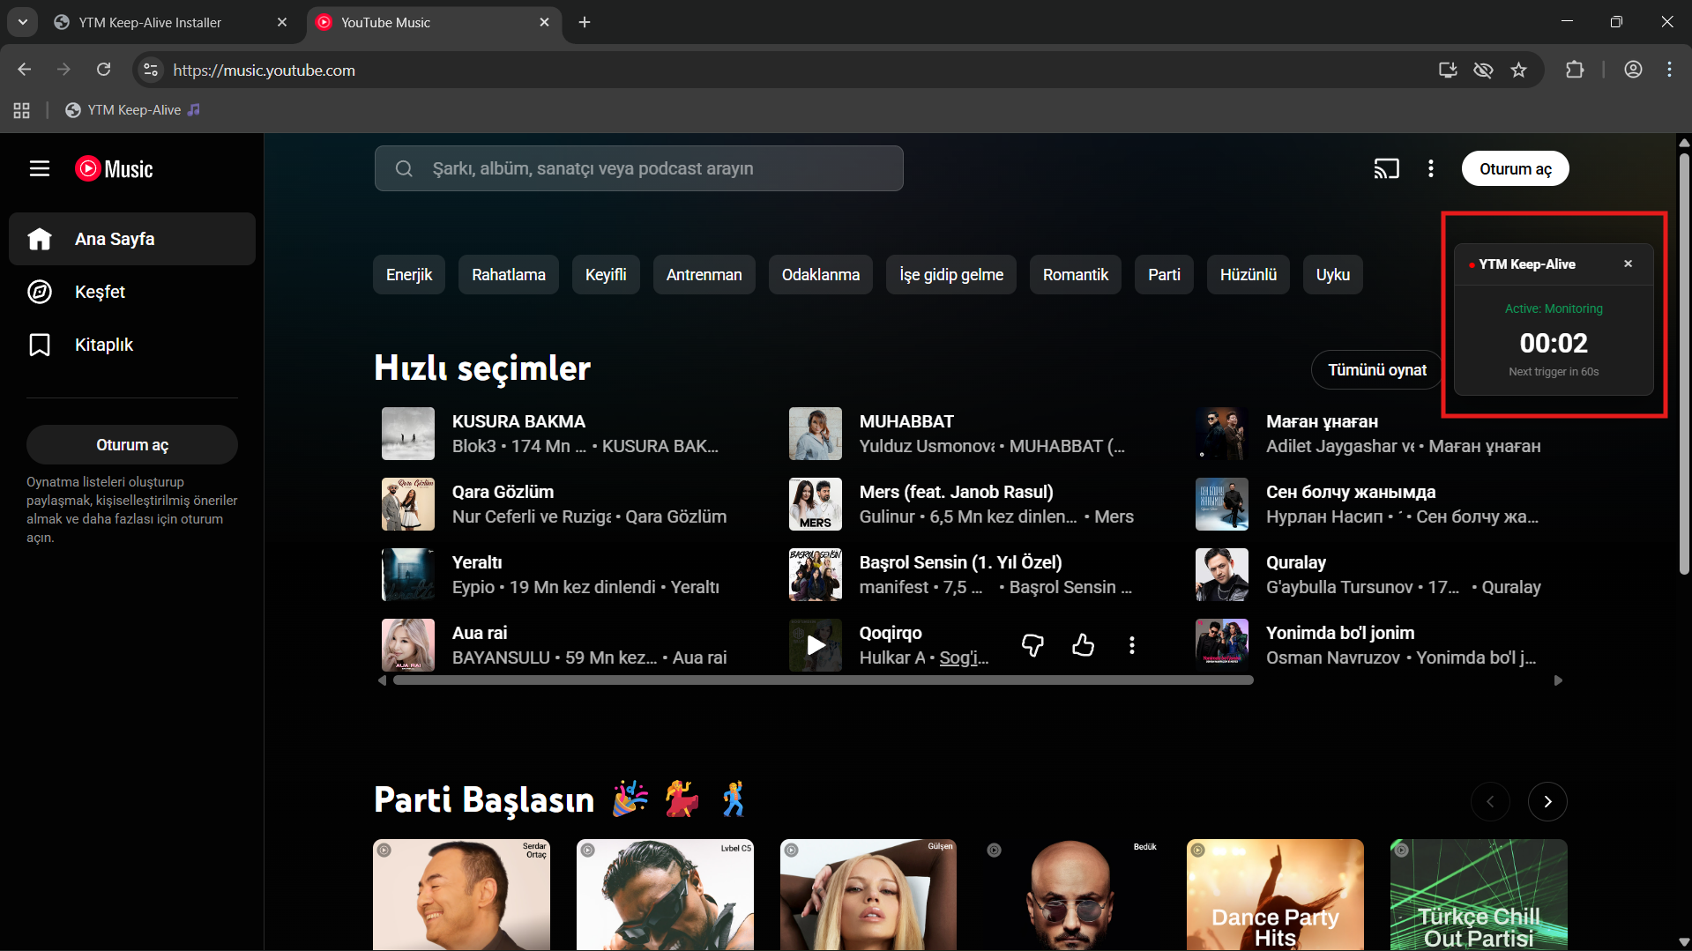Open the Dance Party Hits playlist
This screenshot has height=951, width=1692.
coord(1273,894)
